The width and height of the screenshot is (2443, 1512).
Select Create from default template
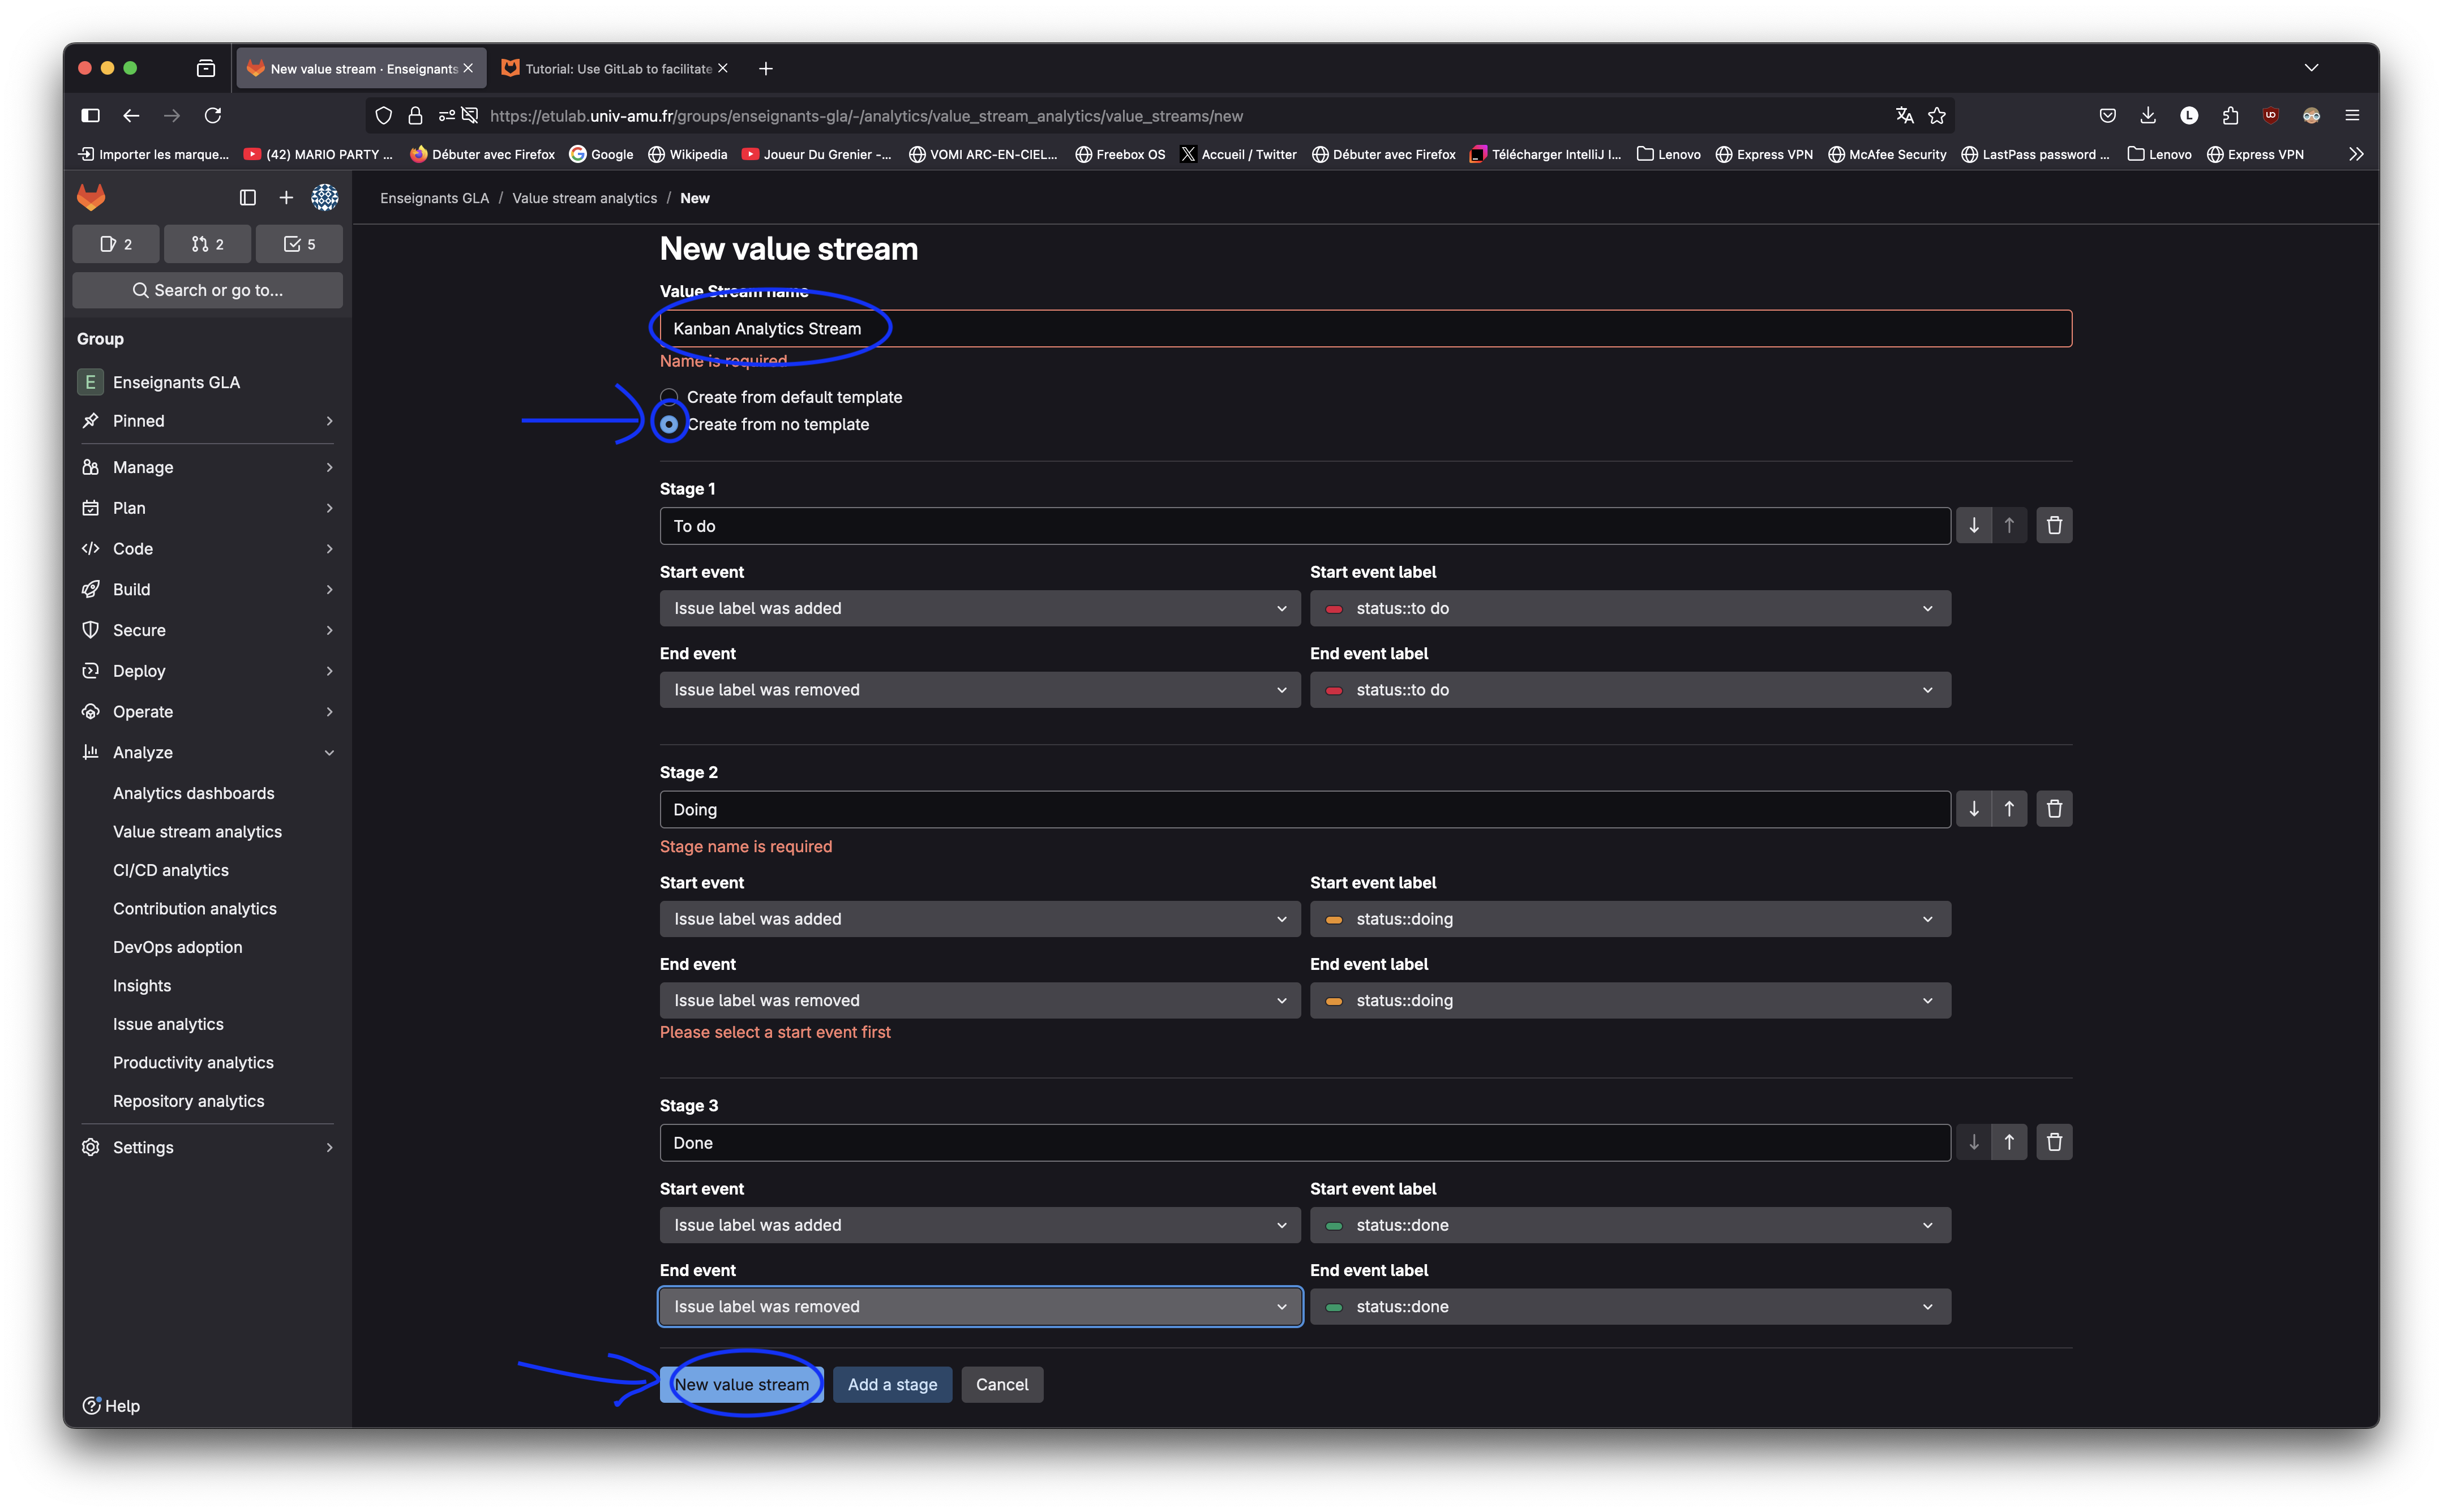[x=669, y=397]
